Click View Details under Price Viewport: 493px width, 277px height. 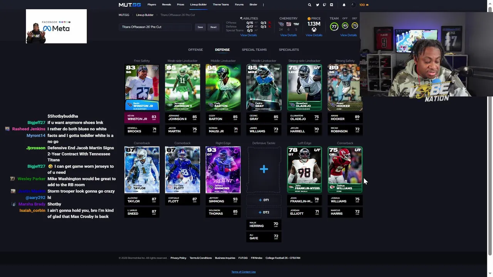pos(314,35)
